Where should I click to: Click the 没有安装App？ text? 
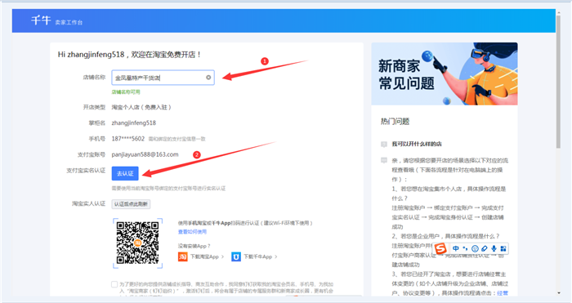pyautogui.click(x=194, y=246)
